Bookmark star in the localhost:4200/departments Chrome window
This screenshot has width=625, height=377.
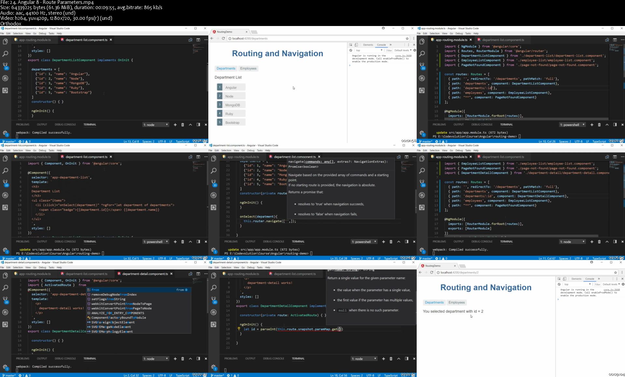[407, 38]
